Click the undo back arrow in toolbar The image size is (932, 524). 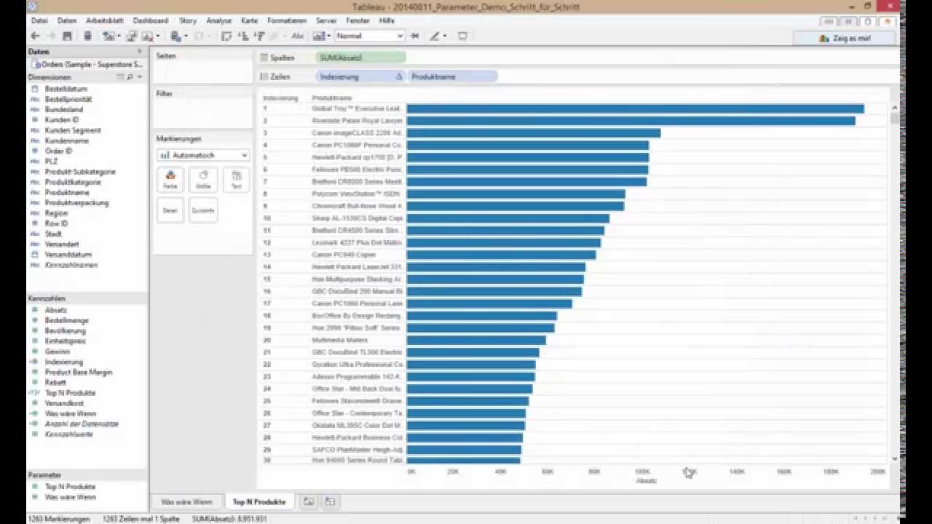[36, 36]
